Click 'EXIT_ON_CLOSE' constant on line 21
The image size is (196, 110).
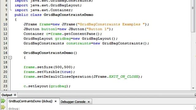click(x=124, y=77)
